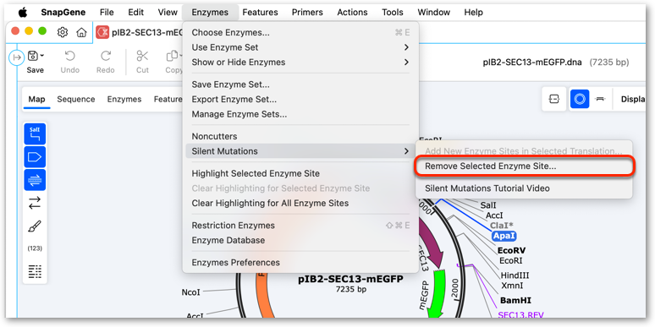655x327 pixels.
Task: Click Highlight Selected Enzyme Site
Action: [300, 173]
